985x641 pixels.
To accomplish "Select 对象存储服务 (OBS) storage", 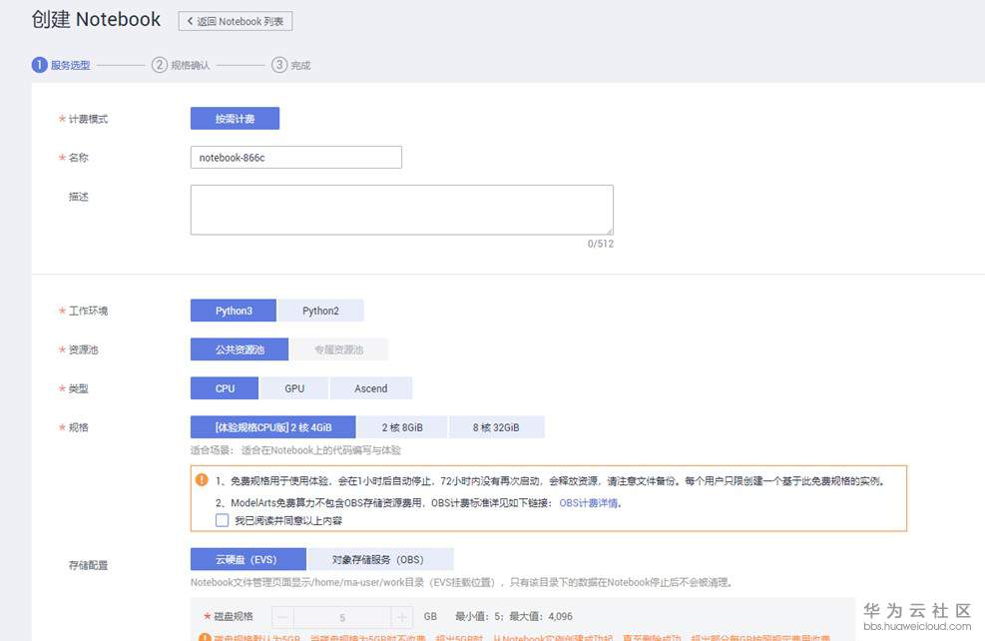I will [378, 559].
